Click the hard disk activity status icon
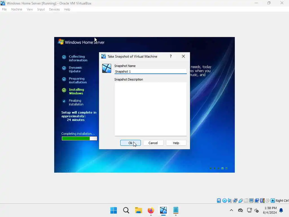Viewport: 289px width, 217px height. click(x=219, y=201)
